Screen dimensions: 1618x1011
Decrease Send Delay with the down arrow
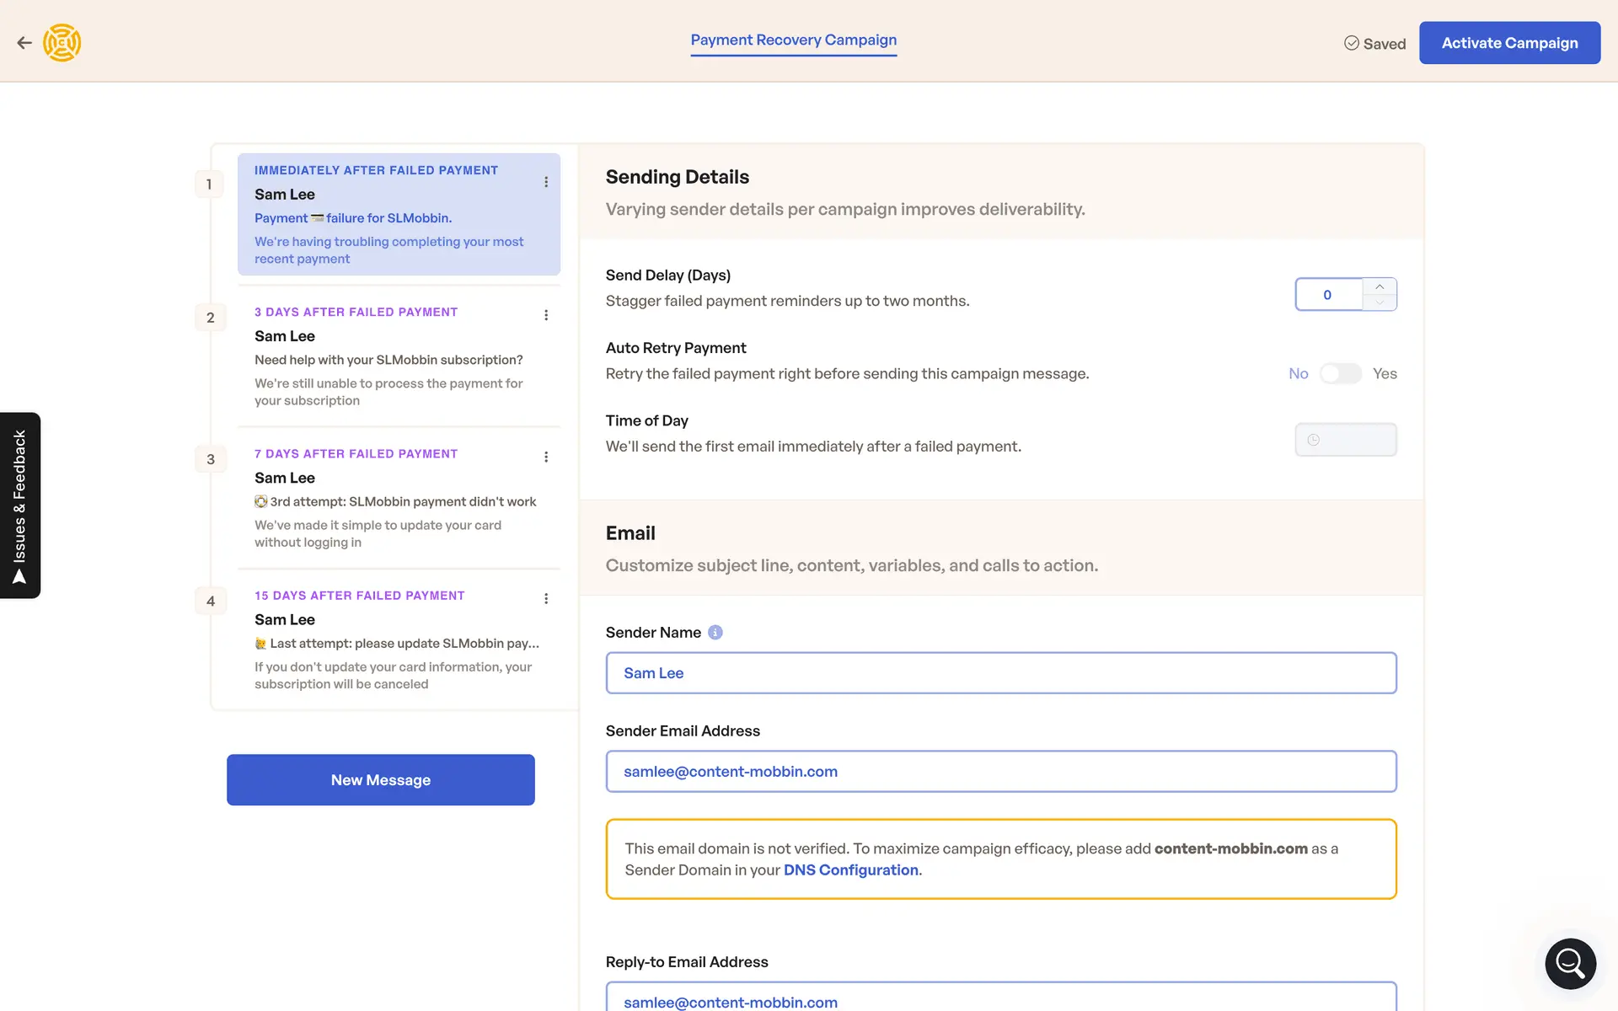tap(1380, 302)
